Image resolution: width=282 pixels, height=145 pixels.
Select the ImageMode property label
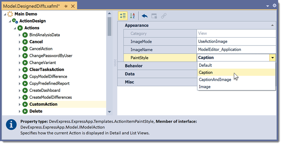[141, 41]
